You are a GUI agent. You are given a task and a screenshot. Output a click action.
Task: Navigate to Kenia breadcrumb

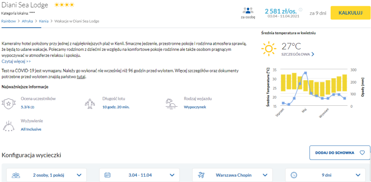click(44, 21)
